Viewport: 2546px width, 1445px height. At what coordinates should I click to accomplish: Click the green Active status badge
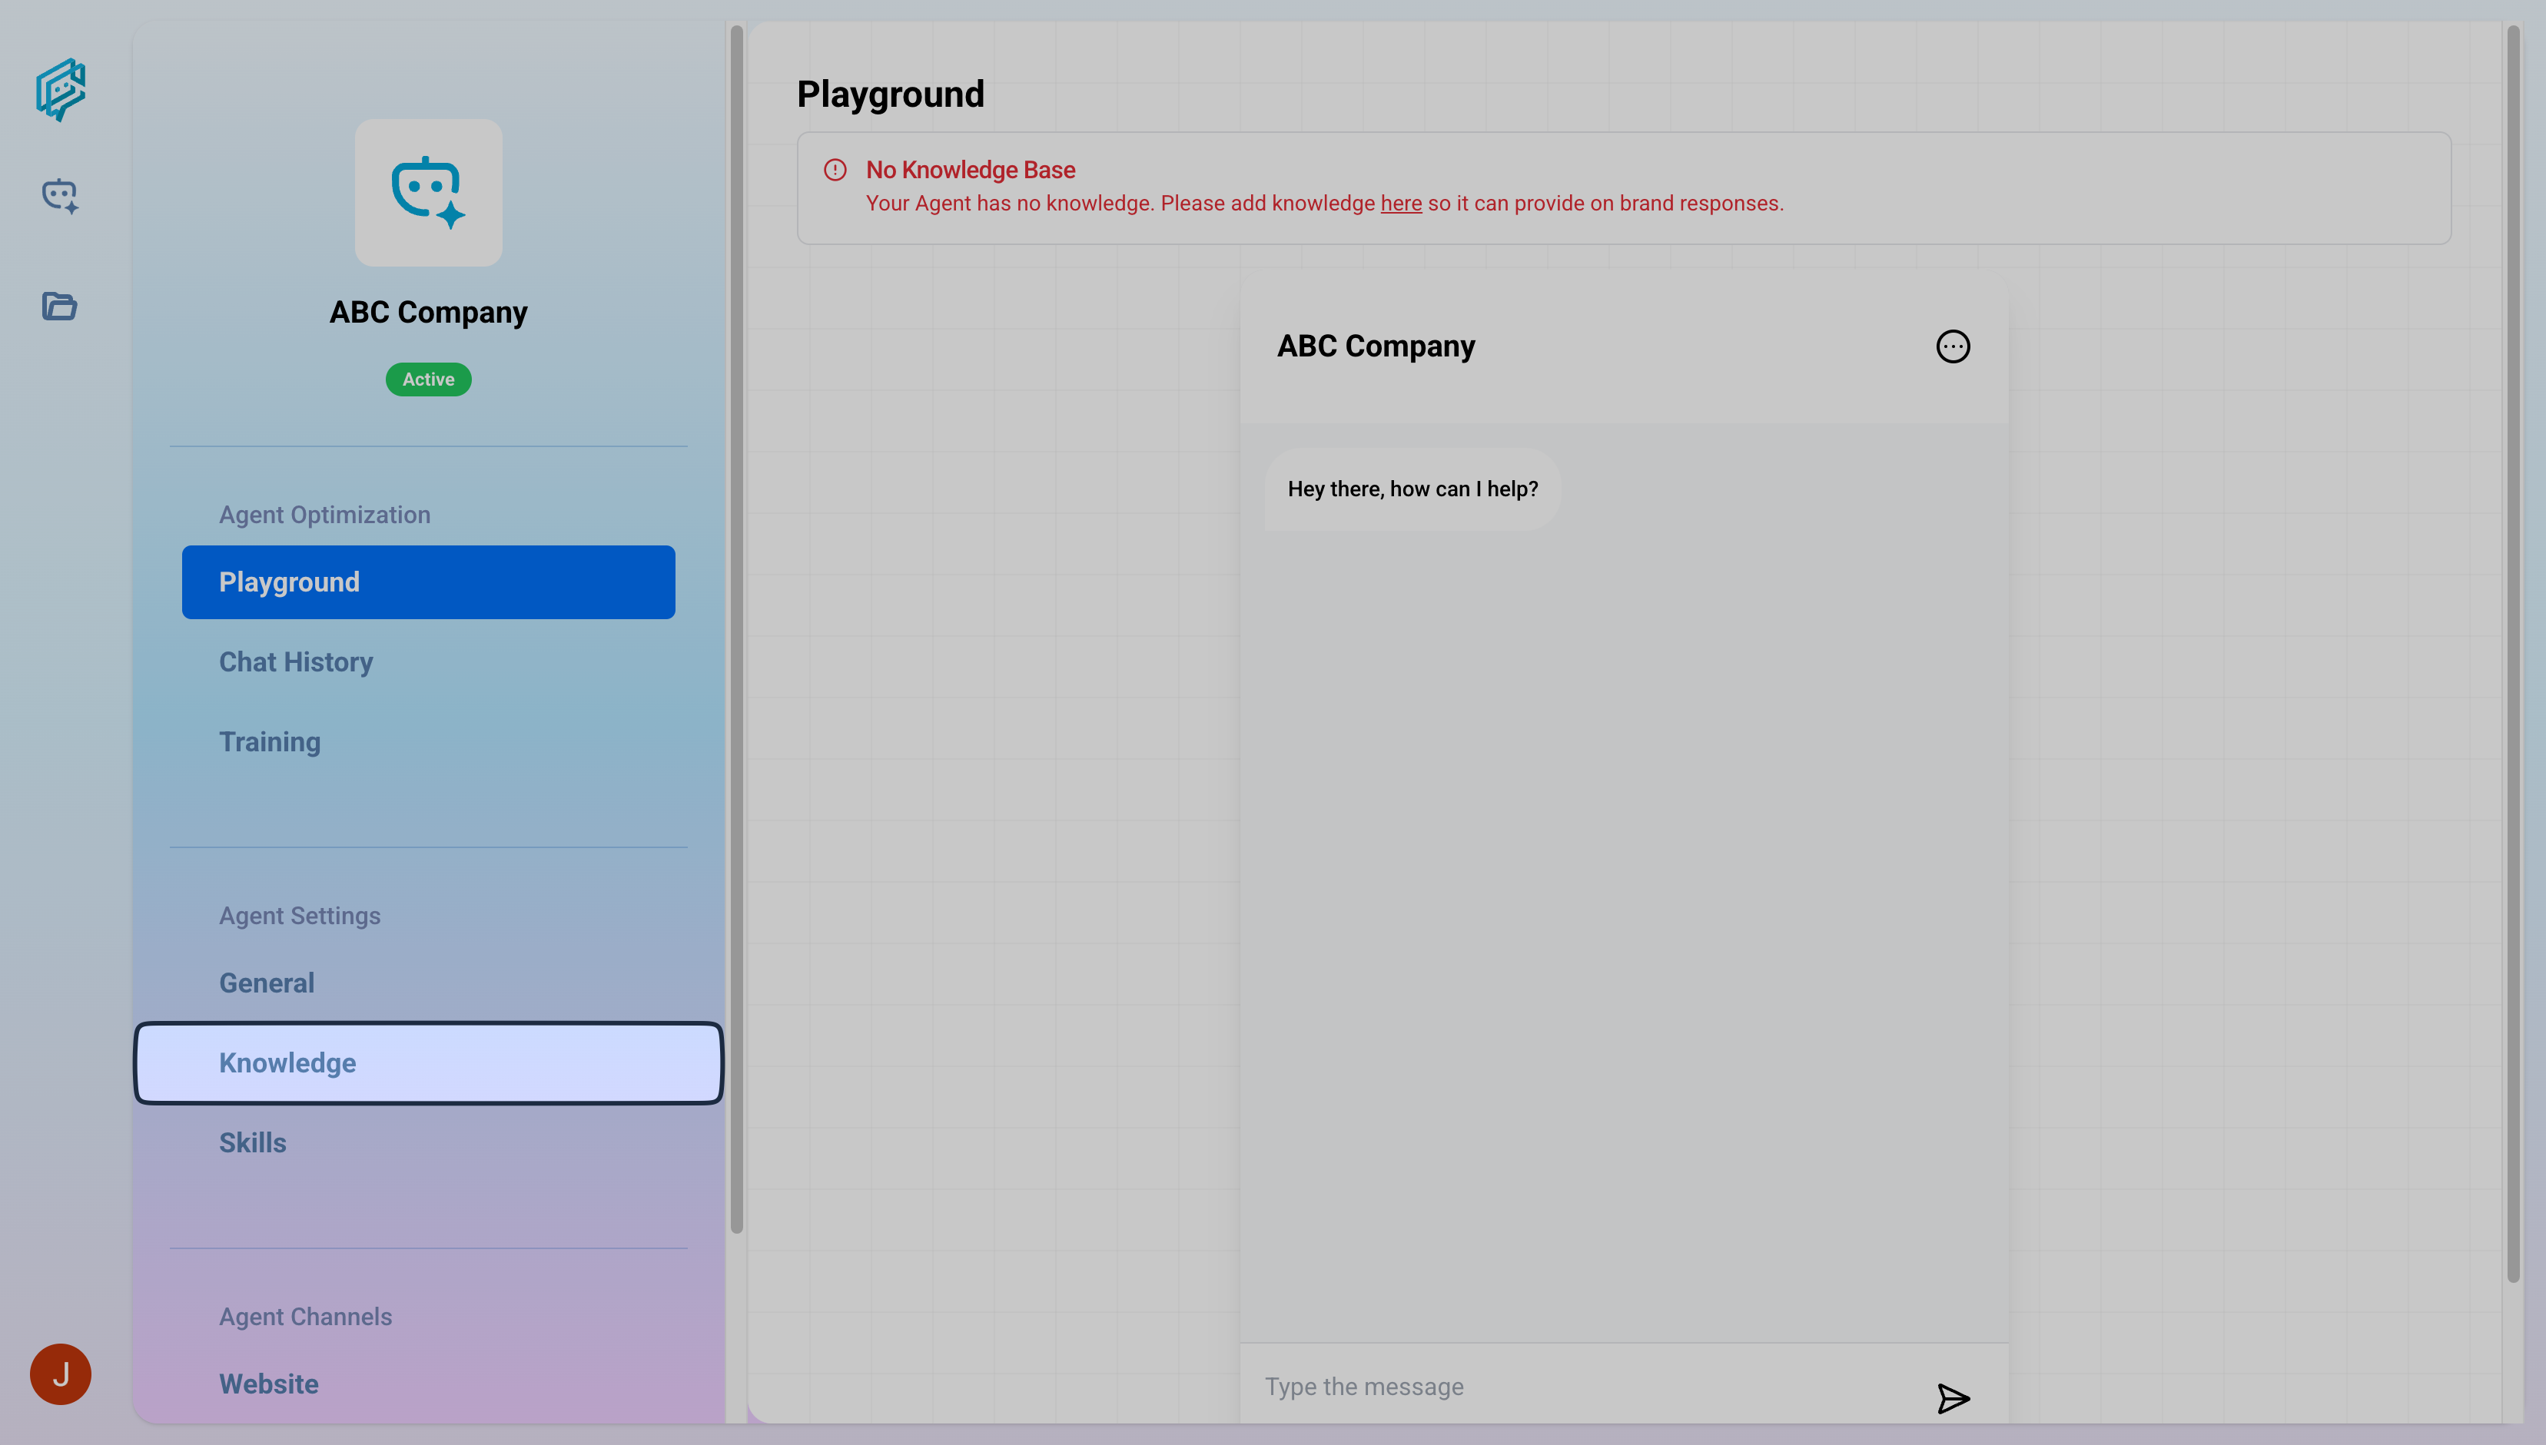point(428,379)
